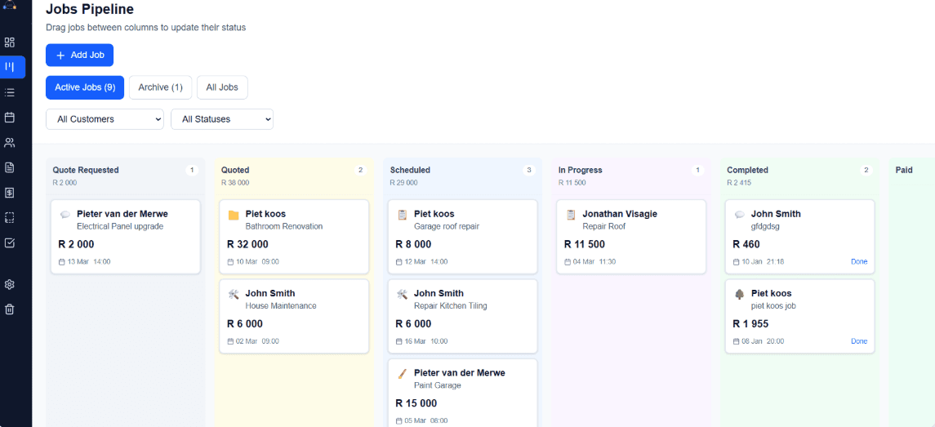Open the checkbox tasks icon in sidebar

pyautogui.click(x=10, y=242)
